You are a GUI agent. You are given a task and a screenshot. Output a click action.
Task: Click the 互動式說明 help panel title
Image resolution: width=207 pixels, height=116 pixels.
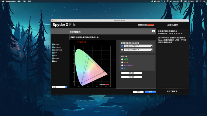(173, 25)
